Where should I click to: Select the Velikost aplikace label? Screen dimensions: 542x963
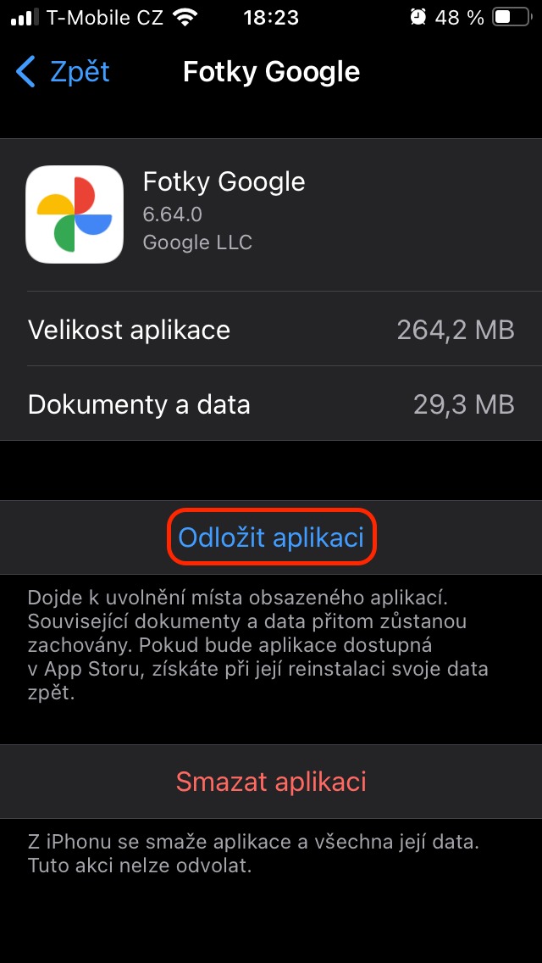[x=129, y=330]
